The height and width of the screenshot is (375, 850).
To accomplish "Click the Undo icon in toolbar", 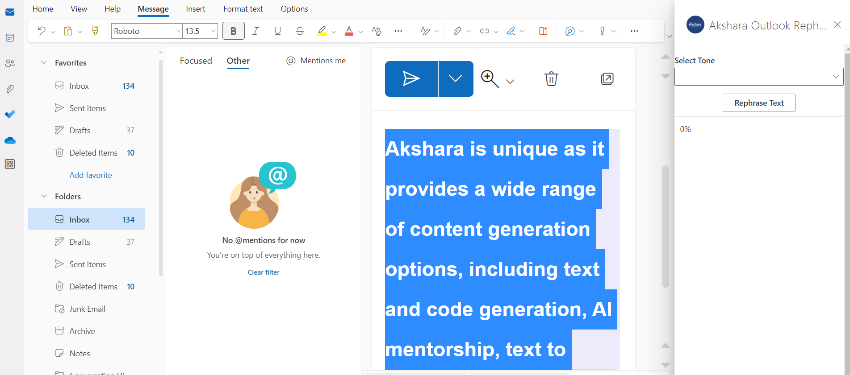I will coord(42,31).
